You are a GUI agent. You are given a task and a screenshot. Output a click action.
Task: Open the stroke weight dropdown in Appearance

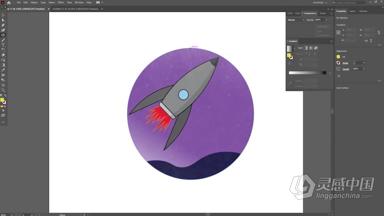point(364,63)
